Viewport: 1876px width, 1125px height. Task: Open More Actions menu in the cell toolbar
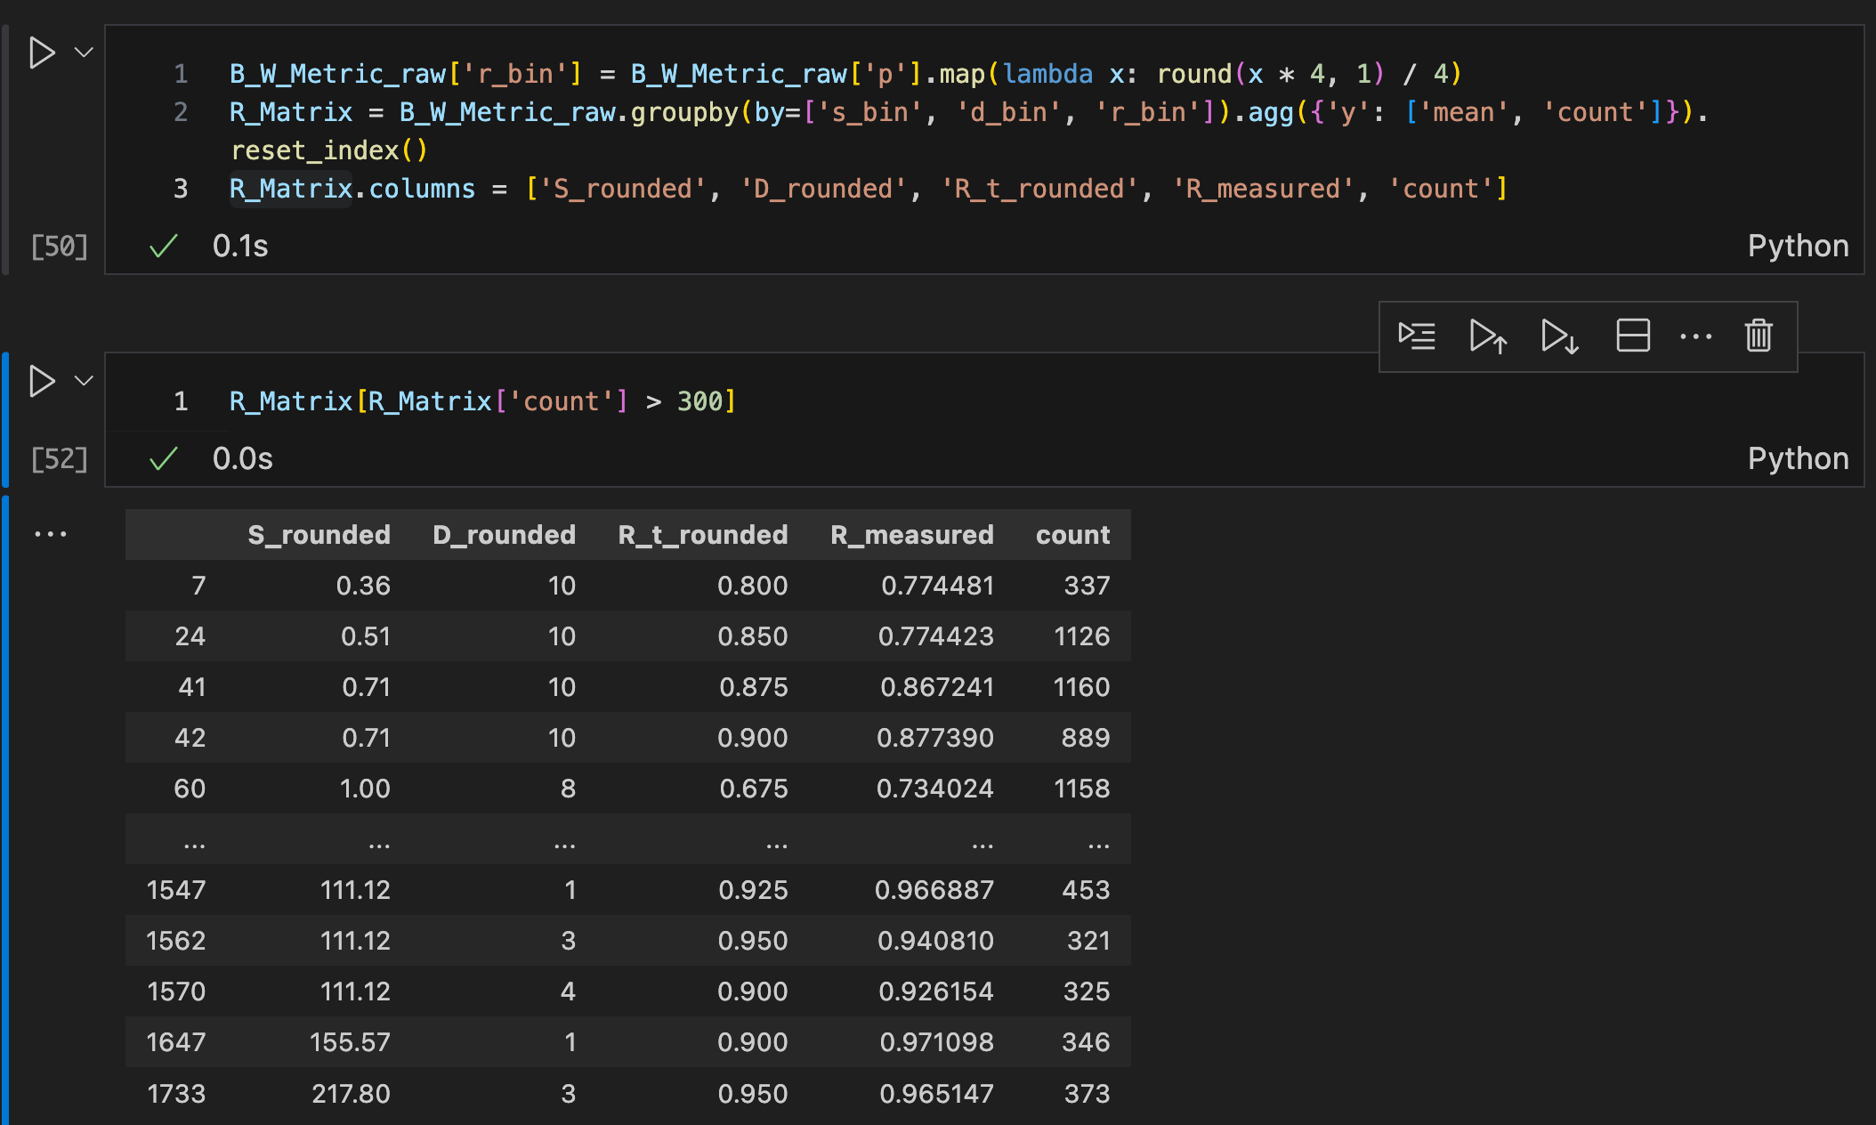click(1695, 336)
